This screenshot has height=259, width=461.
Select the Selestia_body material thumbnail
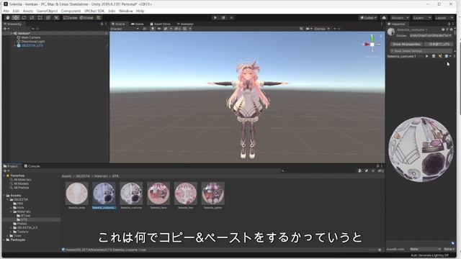[77, 194]
